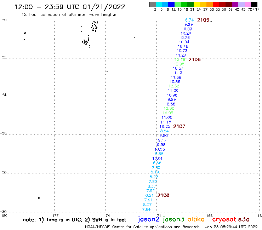
Task: Click the s3a satellite legend label
Action: [244, 220]
